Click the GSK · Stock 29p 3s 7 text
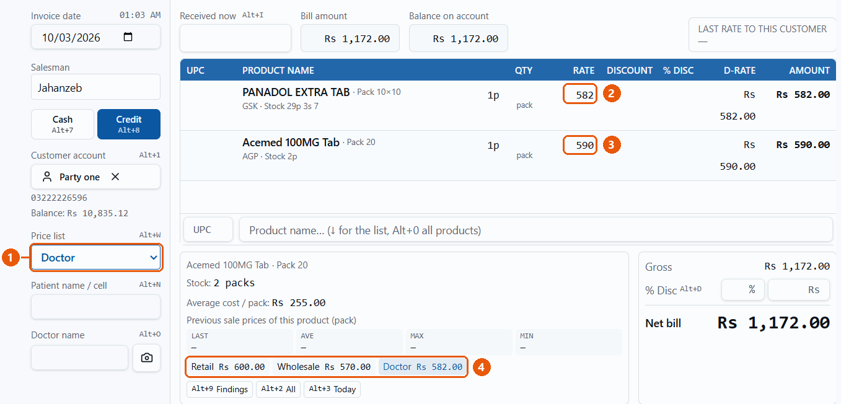Viewport: 841px width, 404px height. (x=280, y=106)
